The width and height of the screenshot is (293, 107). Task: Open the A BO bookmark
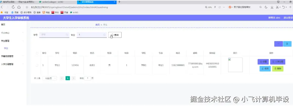74,13
